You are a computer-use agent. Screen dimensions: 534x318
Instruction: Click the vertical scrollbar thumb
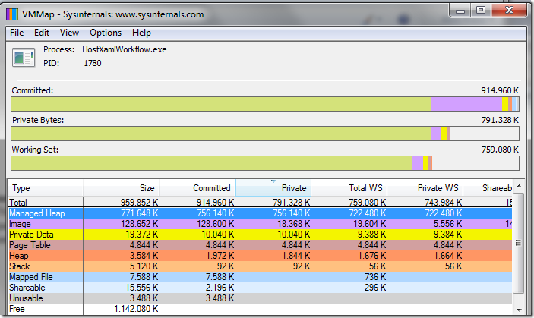(518, 243)
